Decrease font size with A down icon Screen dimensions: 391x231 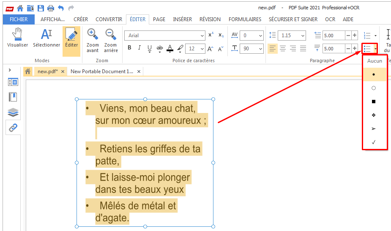coord(221,49)
